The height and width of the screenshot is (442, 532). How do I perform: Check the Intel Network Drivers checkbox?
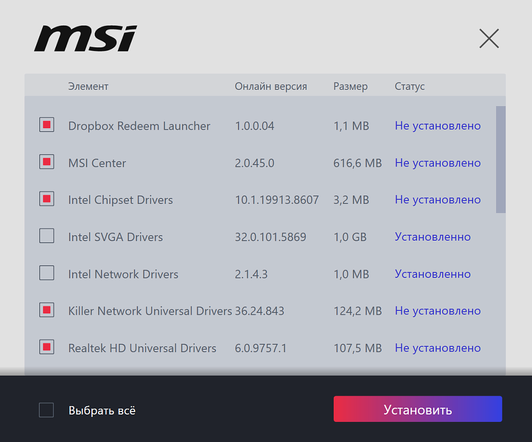tap(47, 273)
